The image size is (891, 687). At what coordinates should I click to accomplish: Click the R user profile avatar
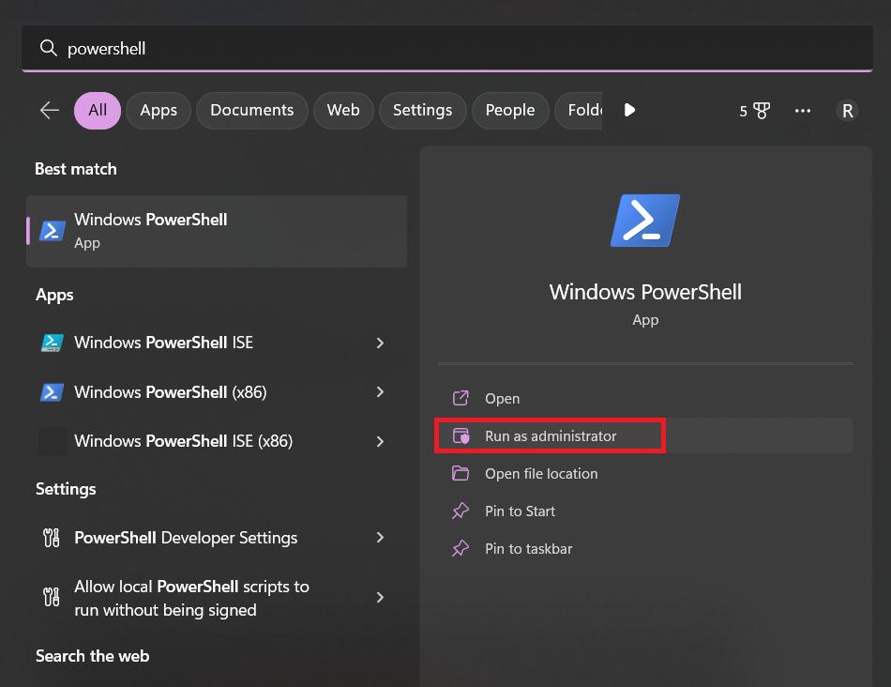847,111
